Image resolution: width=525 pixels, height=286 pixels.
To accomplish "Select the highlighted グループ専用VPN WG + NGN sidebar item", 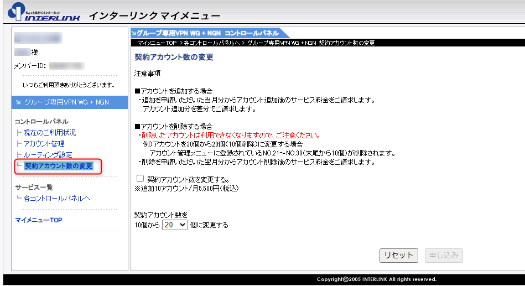I will coord(66,102).
